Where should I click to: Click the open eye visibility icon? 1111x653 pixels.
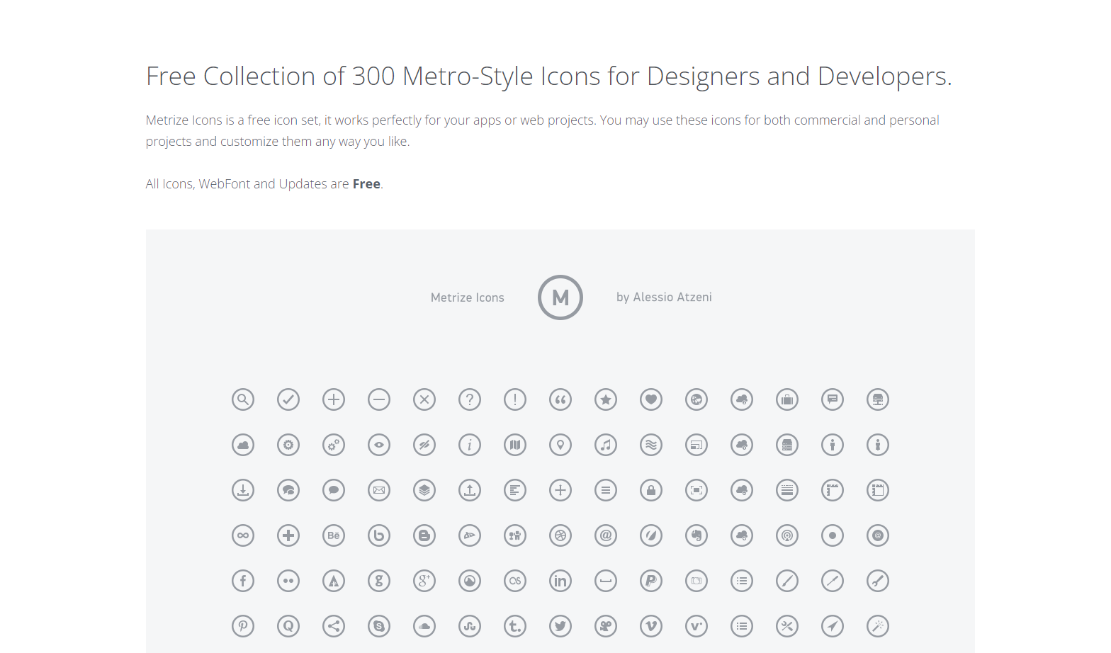(x=379, y=445)
